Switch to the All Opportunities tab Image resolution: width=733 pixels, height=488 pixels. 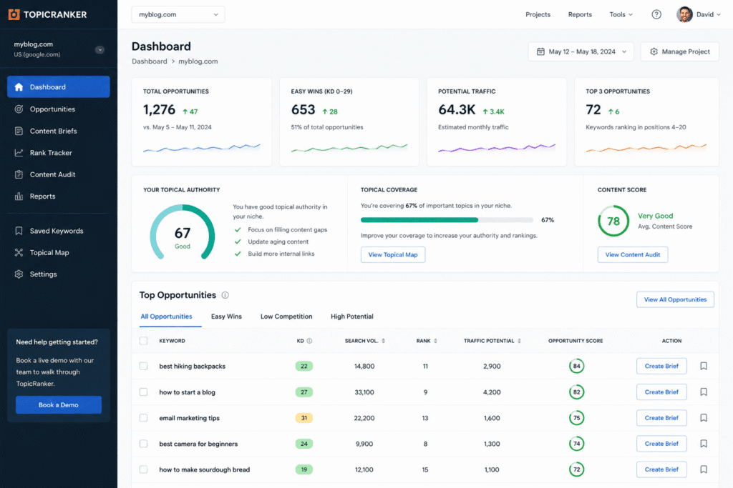tap(166, 317)
